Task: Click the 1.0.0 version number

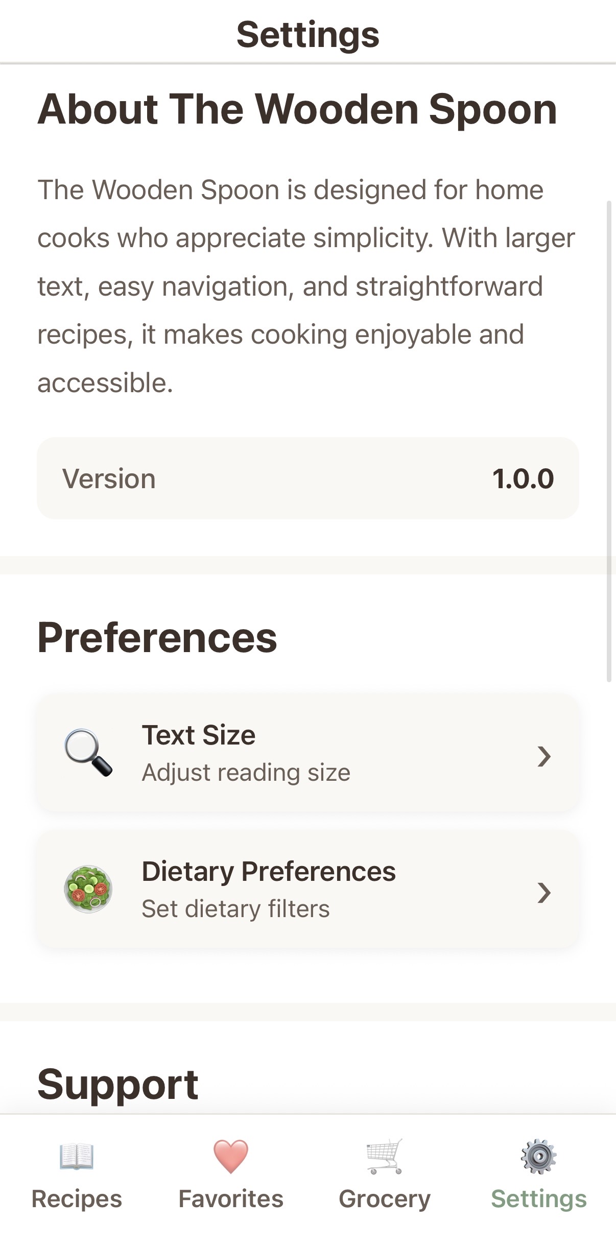Action: pos(523,479)
